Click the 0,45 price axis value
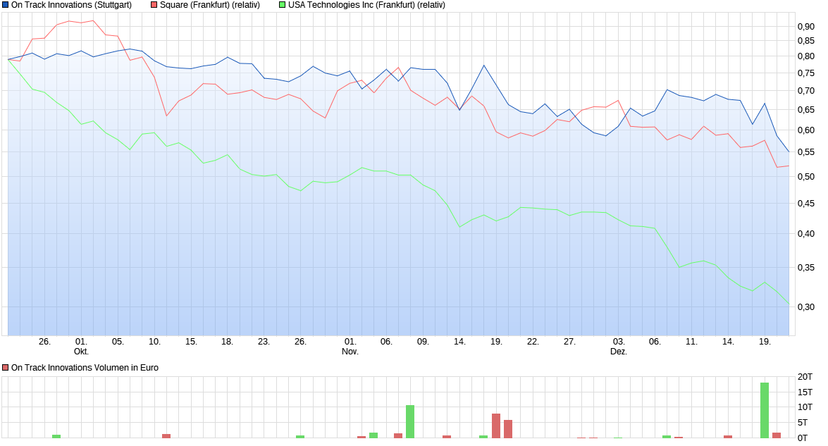Screen dimensions: 828x446 pos(806,203)
